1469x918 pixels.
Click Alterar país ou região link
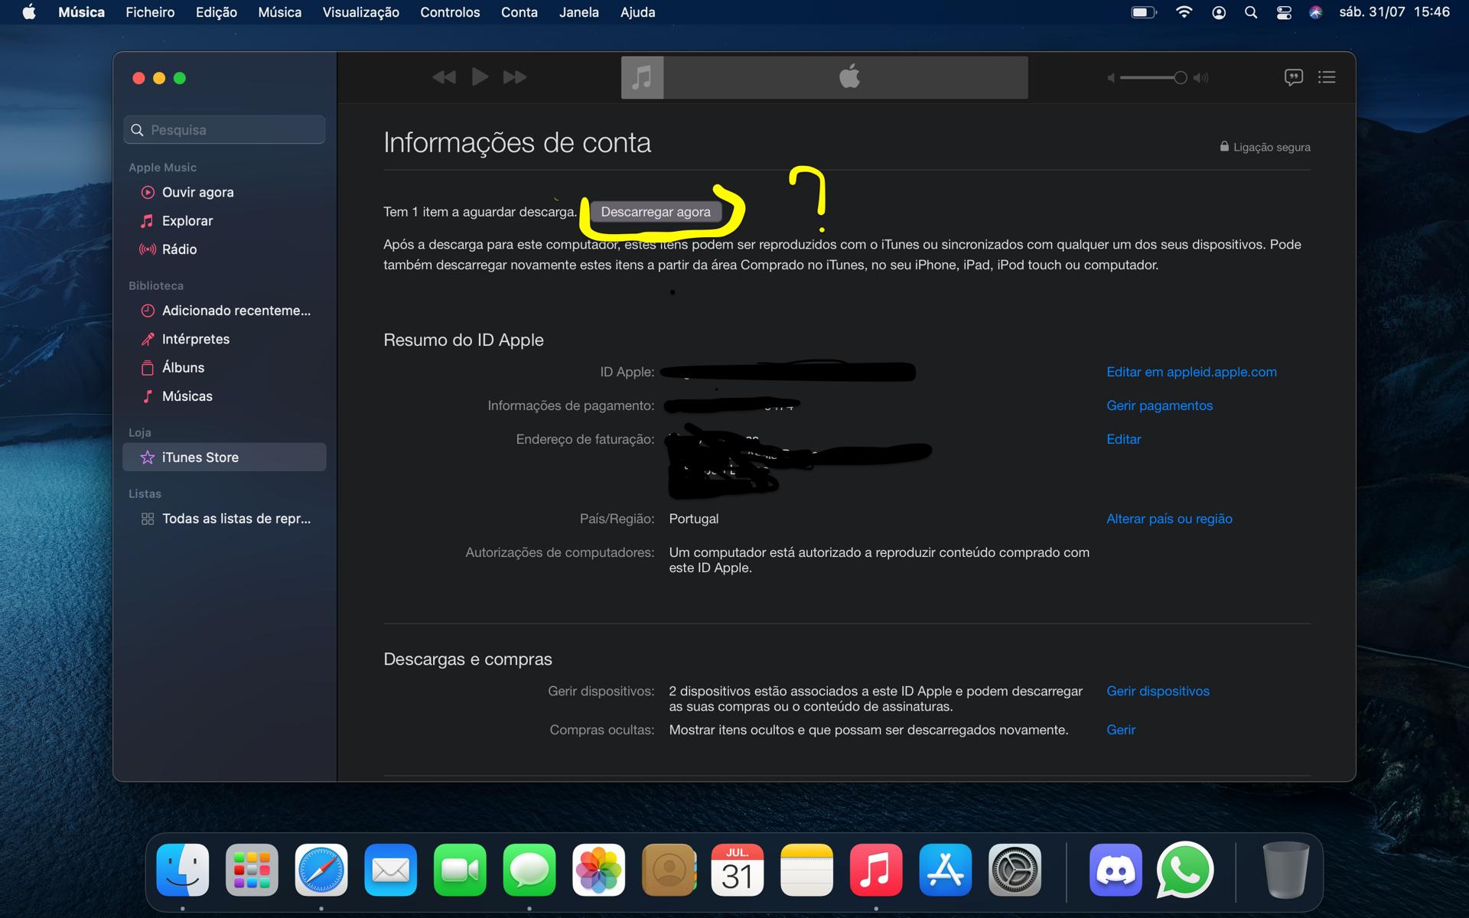[1169, 519]
